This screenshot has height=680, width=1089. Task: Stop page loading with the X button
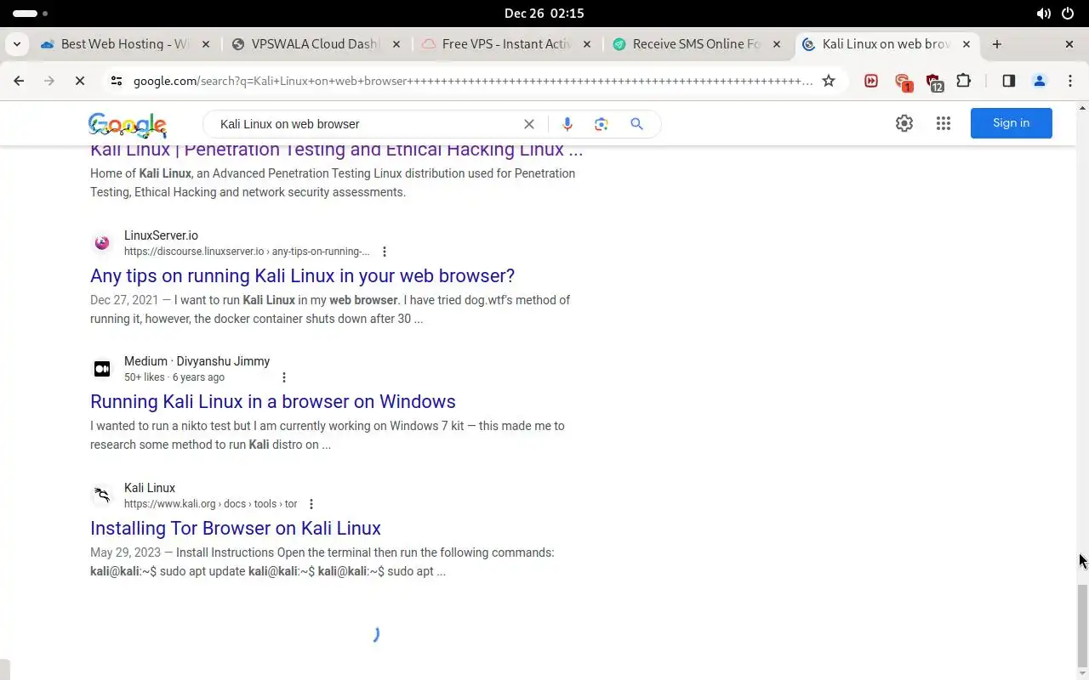(79, 81)
